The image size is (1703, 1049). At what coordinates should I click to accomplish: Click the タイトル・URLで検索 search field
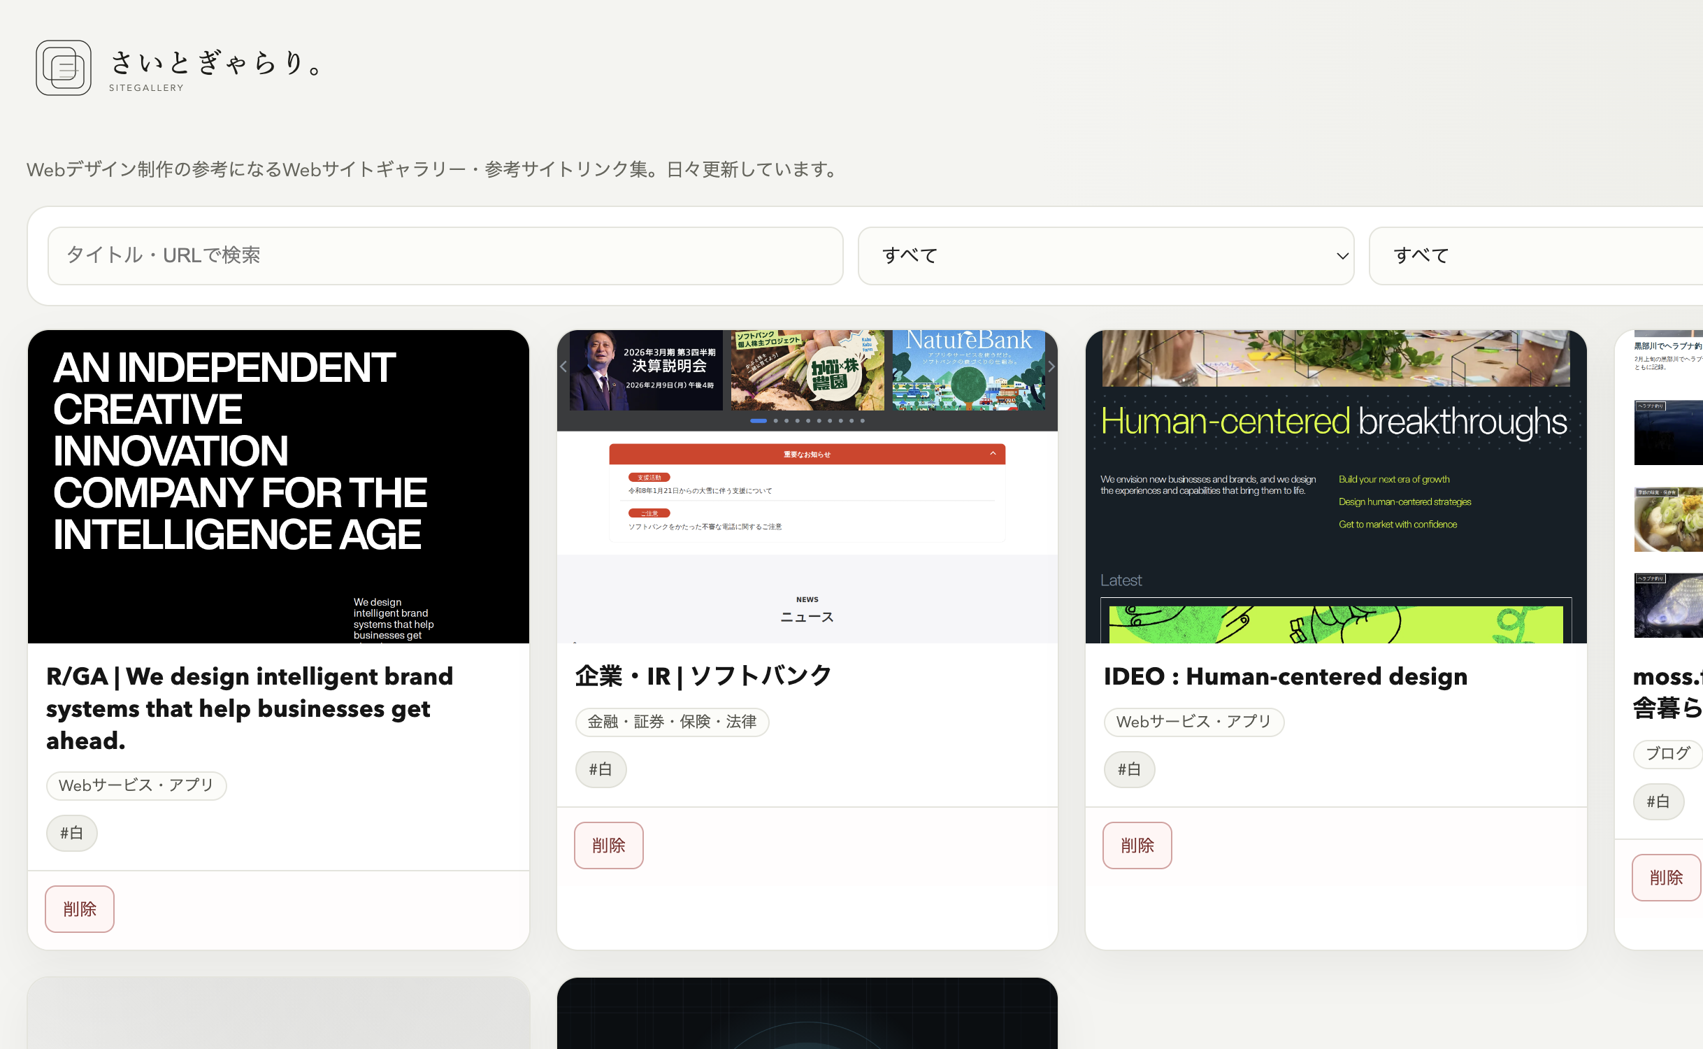point(445,256)
